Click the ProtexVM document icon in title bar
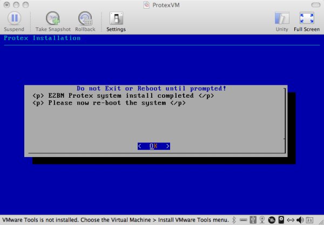Image resolution: width=324 pixels, height=225 pixels. [146, 5]
